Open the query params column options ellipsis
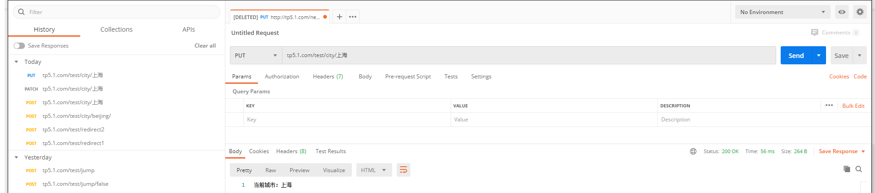Screen dimensions: 875x193 [829, 105]
